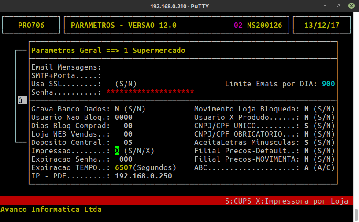Click the red status bar hint text

pos(286,201)
